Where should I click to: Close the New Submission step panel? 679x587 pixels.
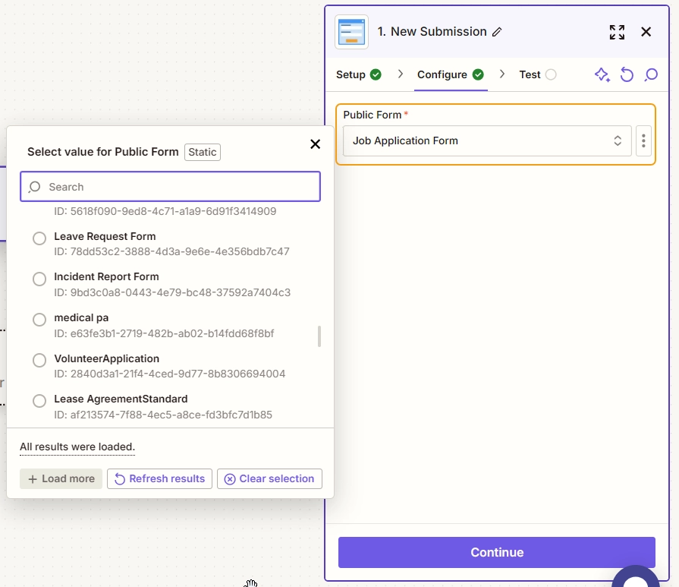point(646,32)
